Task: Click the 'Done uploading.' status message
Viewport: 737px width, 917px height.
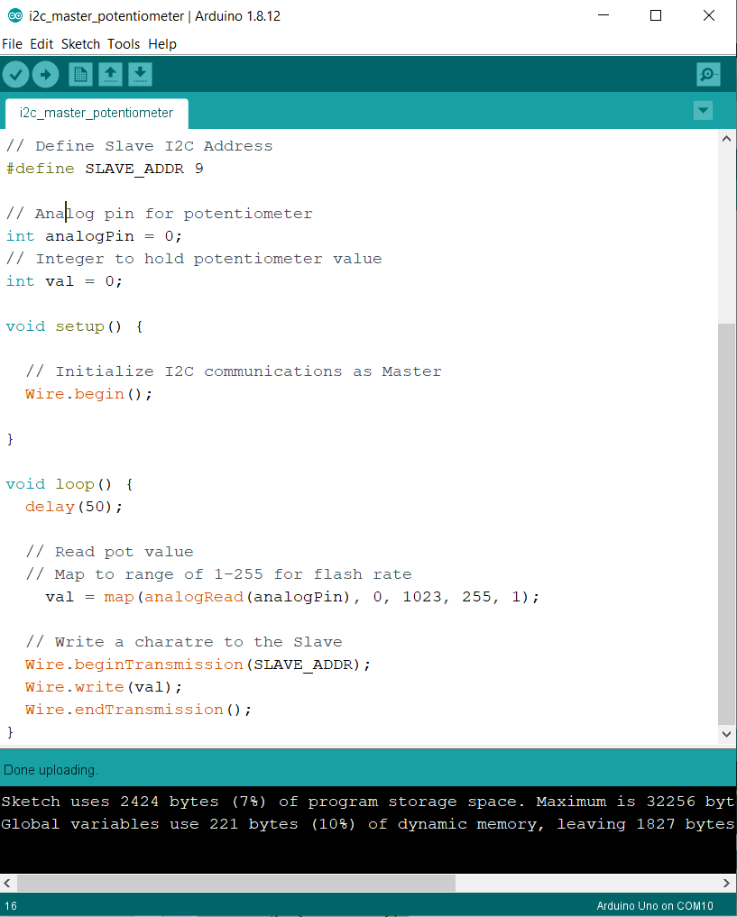Action: (51, 770)
